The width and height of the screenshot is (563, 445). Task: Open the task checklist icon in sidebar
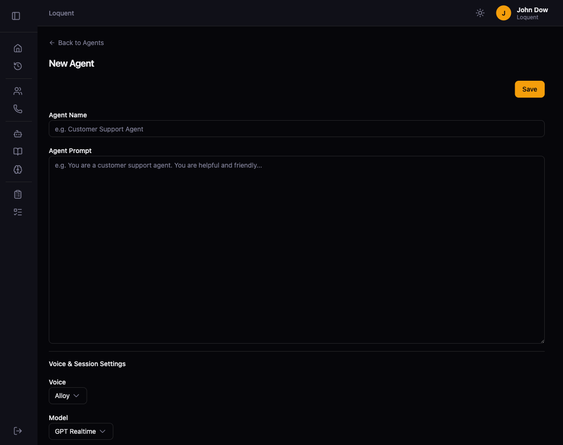coord(18,212)
